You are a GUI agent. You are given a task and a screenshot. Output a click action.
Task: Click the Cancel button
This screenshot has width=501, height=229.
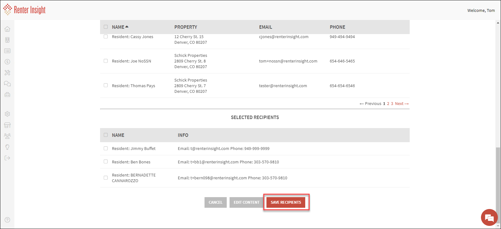(x=215, y=202)
